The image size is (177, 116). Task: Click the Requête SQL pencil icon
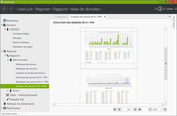pos(8,99)
